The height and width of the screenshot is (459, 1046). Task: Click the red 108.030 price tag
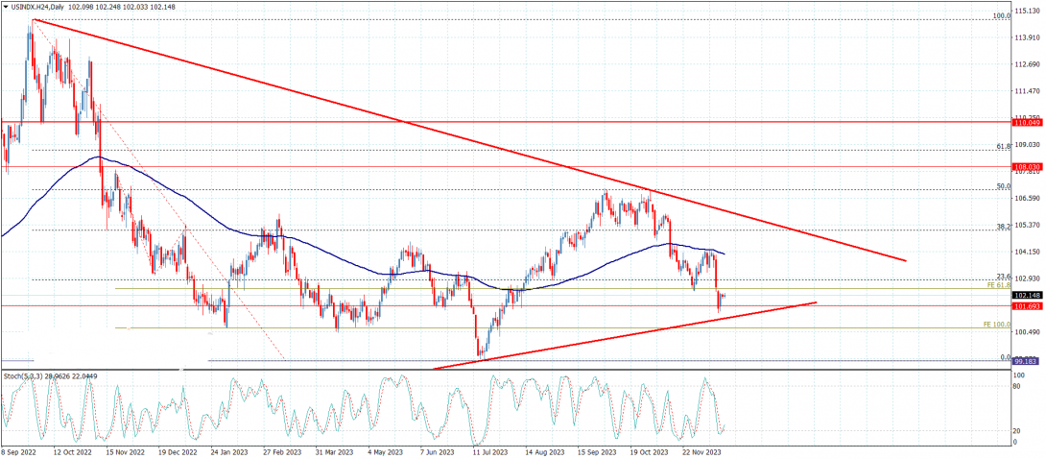(x=1028, y=167)
